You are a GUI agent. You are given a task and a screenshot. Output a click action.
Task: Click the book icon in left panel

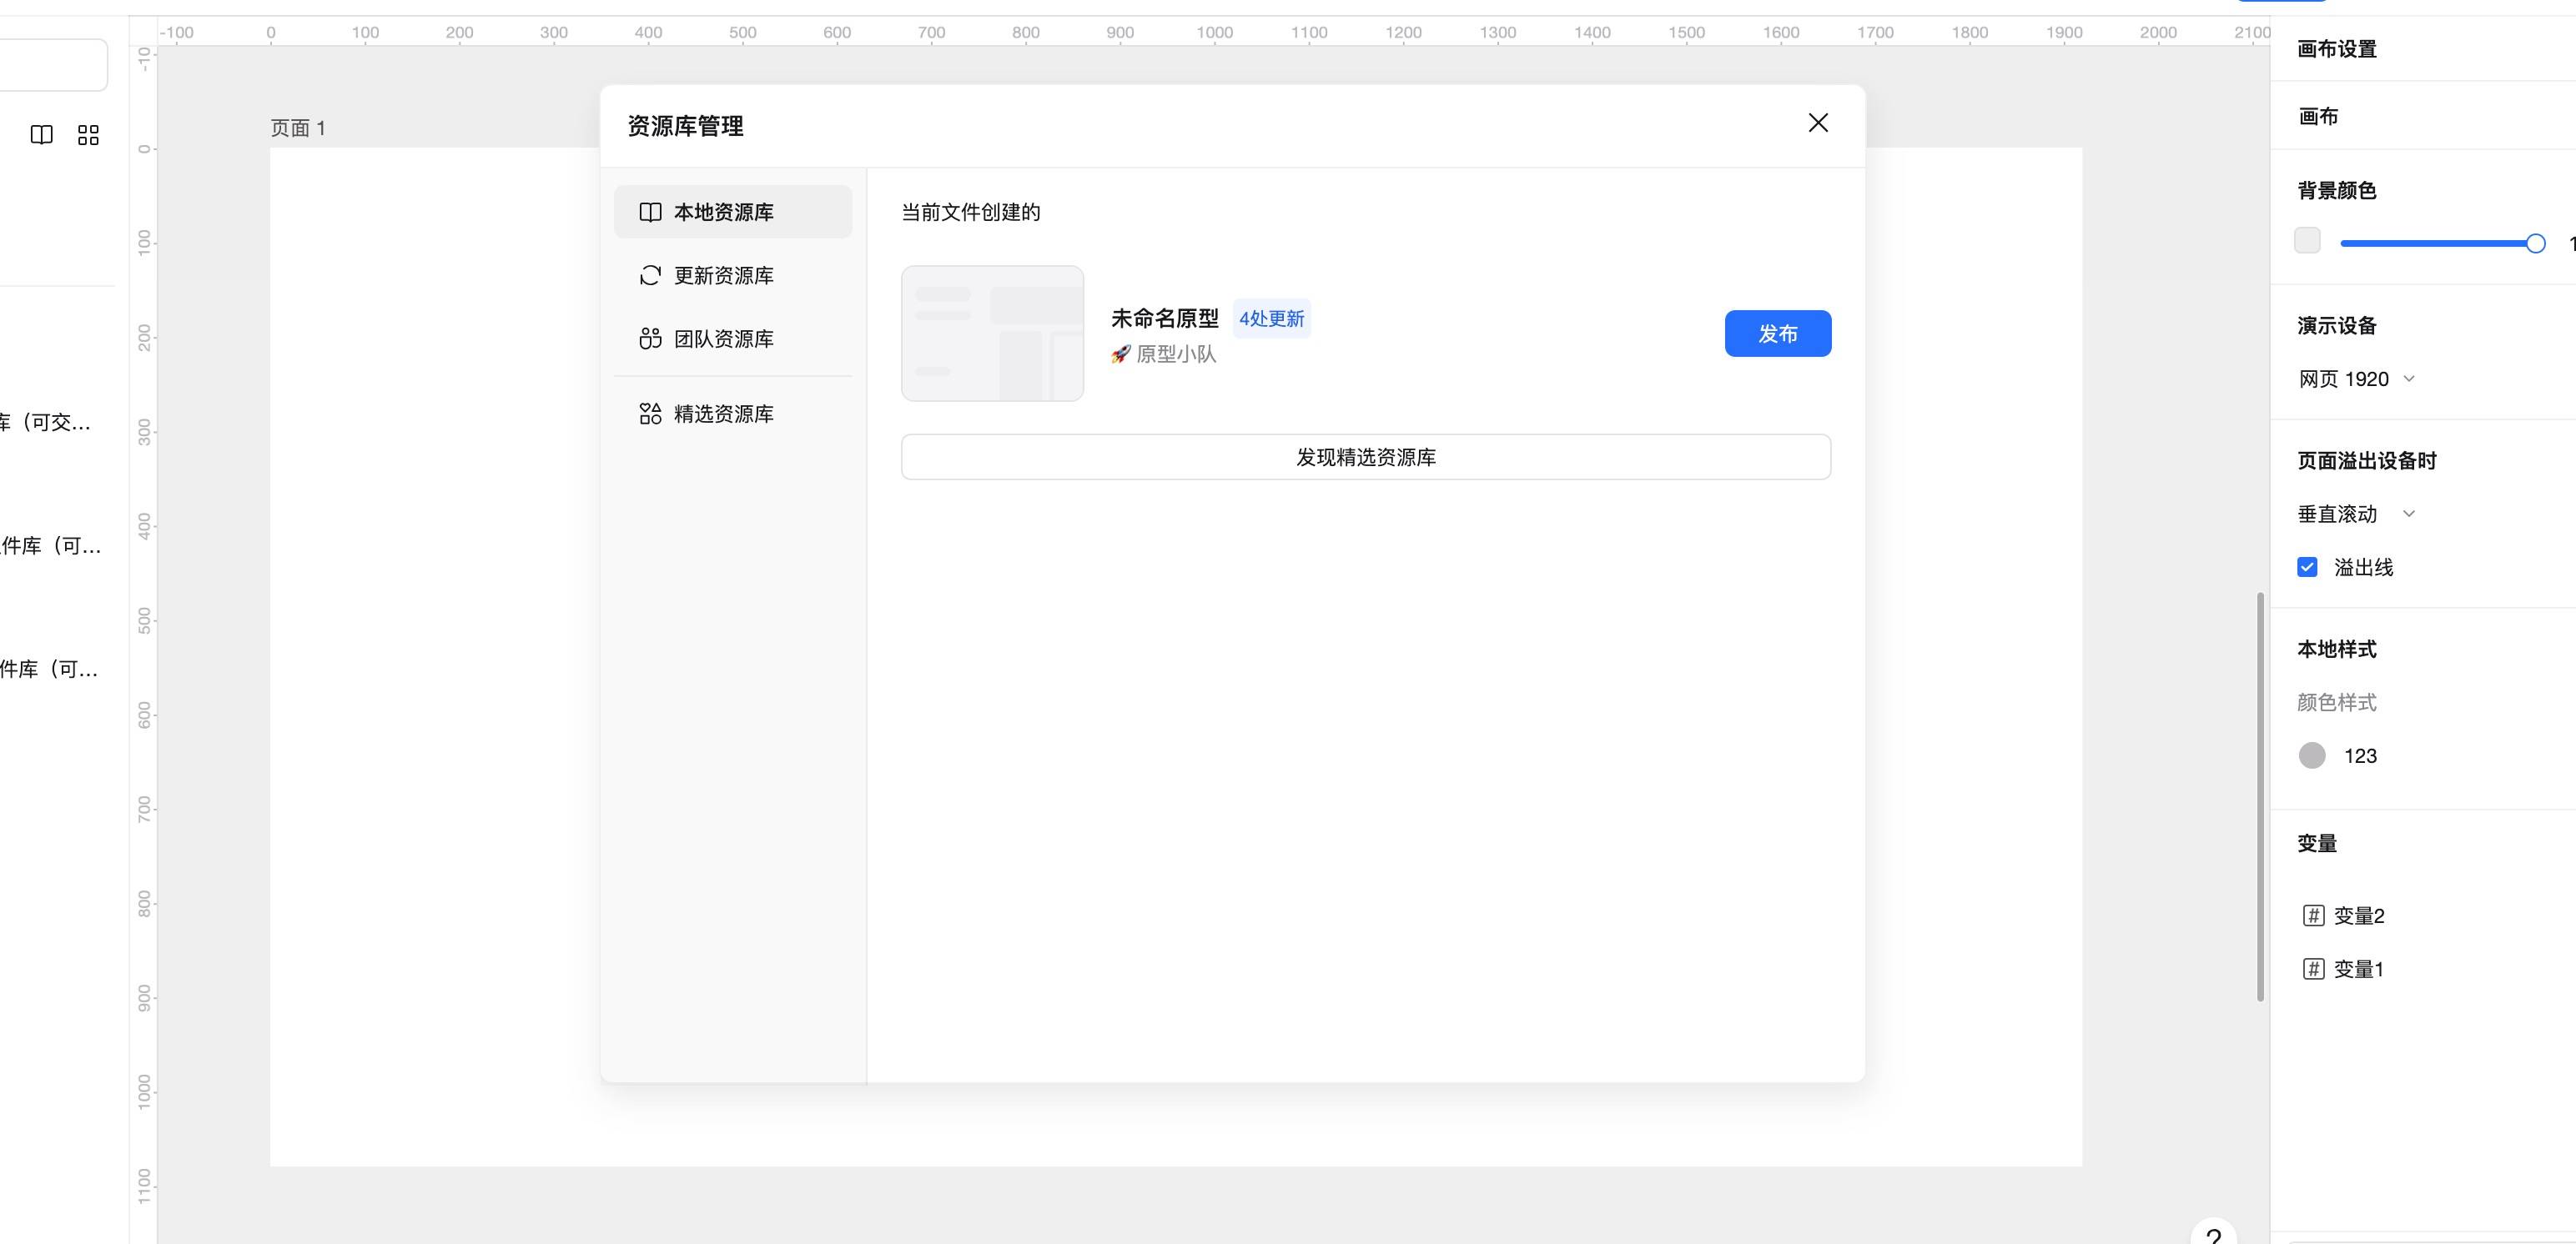tap(42, 135)
